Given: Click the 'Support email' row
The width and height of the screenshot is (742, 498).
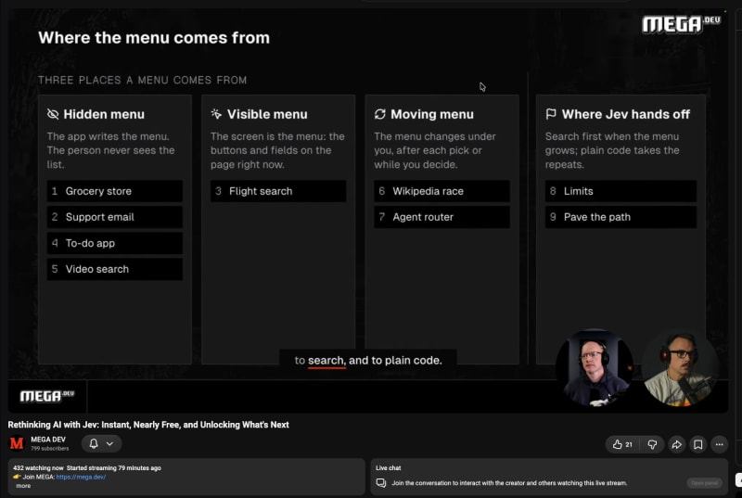Looking at the screenshot, I should coord(114,217).
